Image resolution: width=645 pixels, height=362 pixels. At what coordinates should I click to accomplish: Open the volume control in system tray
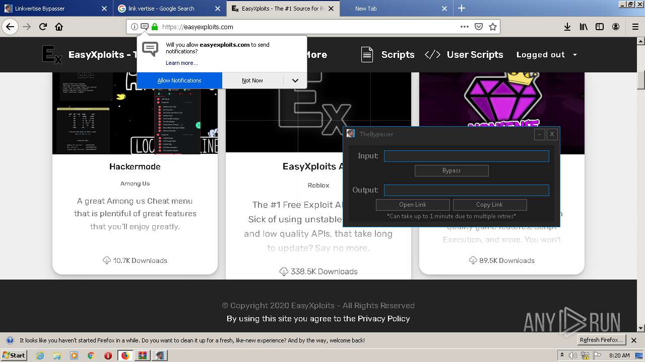[573, 355]
